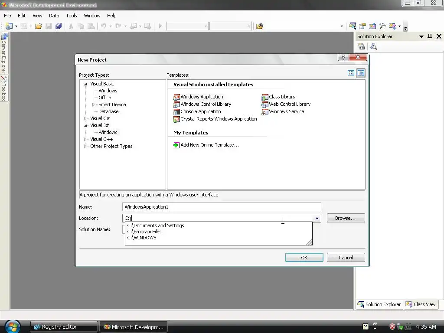Switch to Registry Editor in taskbar
The width and height of the screenshot is (444, 333).
coord(64,327)
